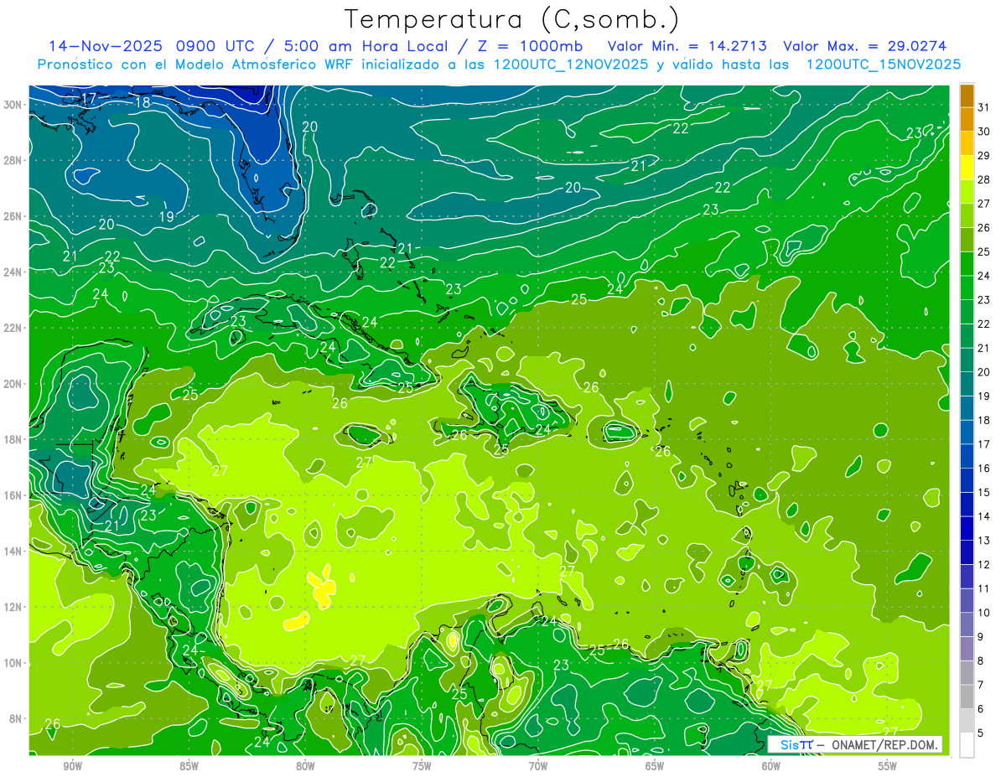The height and width of the screenshot is (777, 1006).
Task: Click the '90W' longitude axis label
Action: click(72, 766)
